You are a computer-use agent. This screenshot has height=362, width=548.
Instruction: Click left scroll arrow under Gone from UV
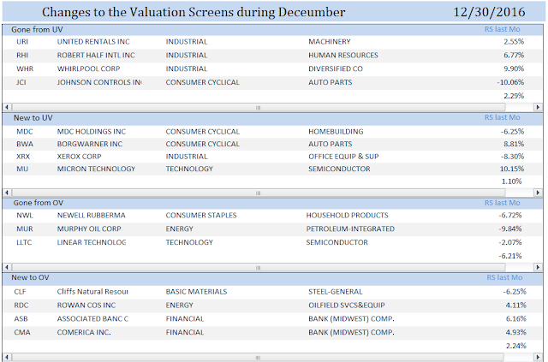7,107
